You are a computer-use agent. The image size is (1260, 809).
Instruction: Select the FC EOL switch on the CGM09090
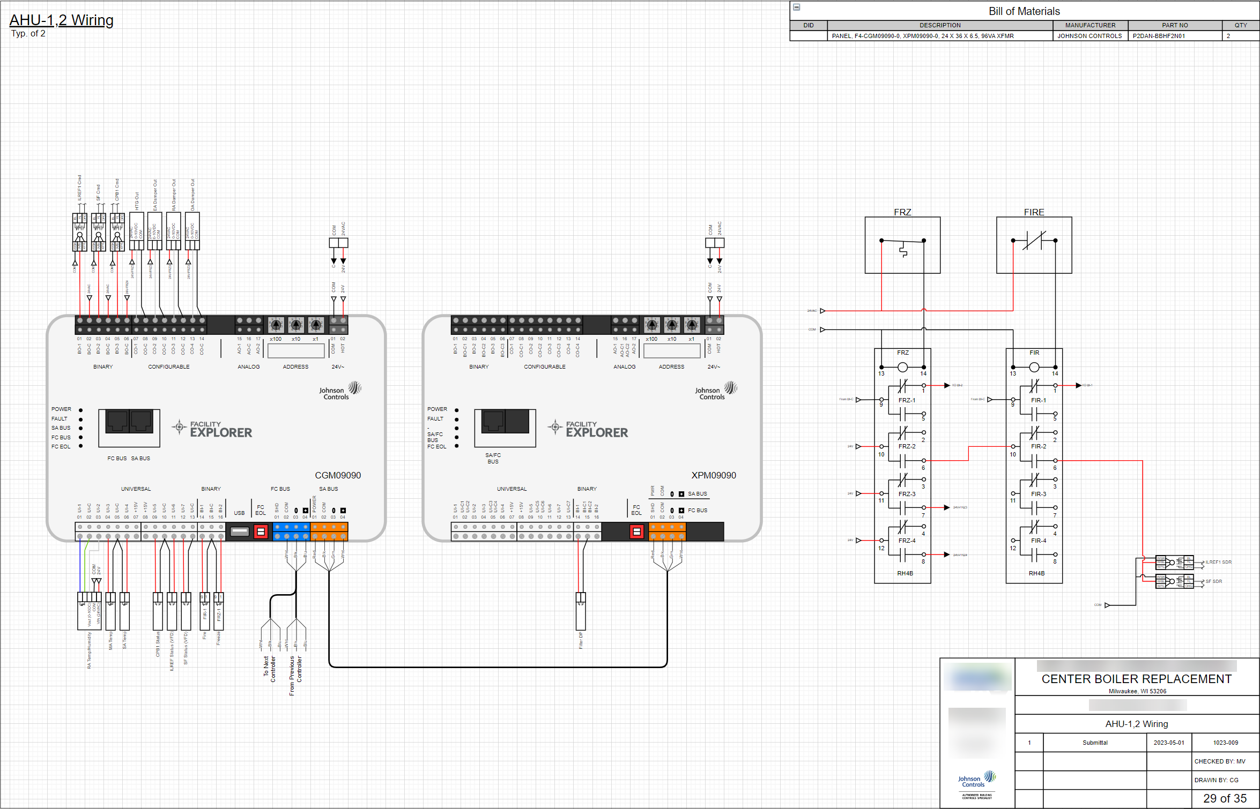pos(261,531)
